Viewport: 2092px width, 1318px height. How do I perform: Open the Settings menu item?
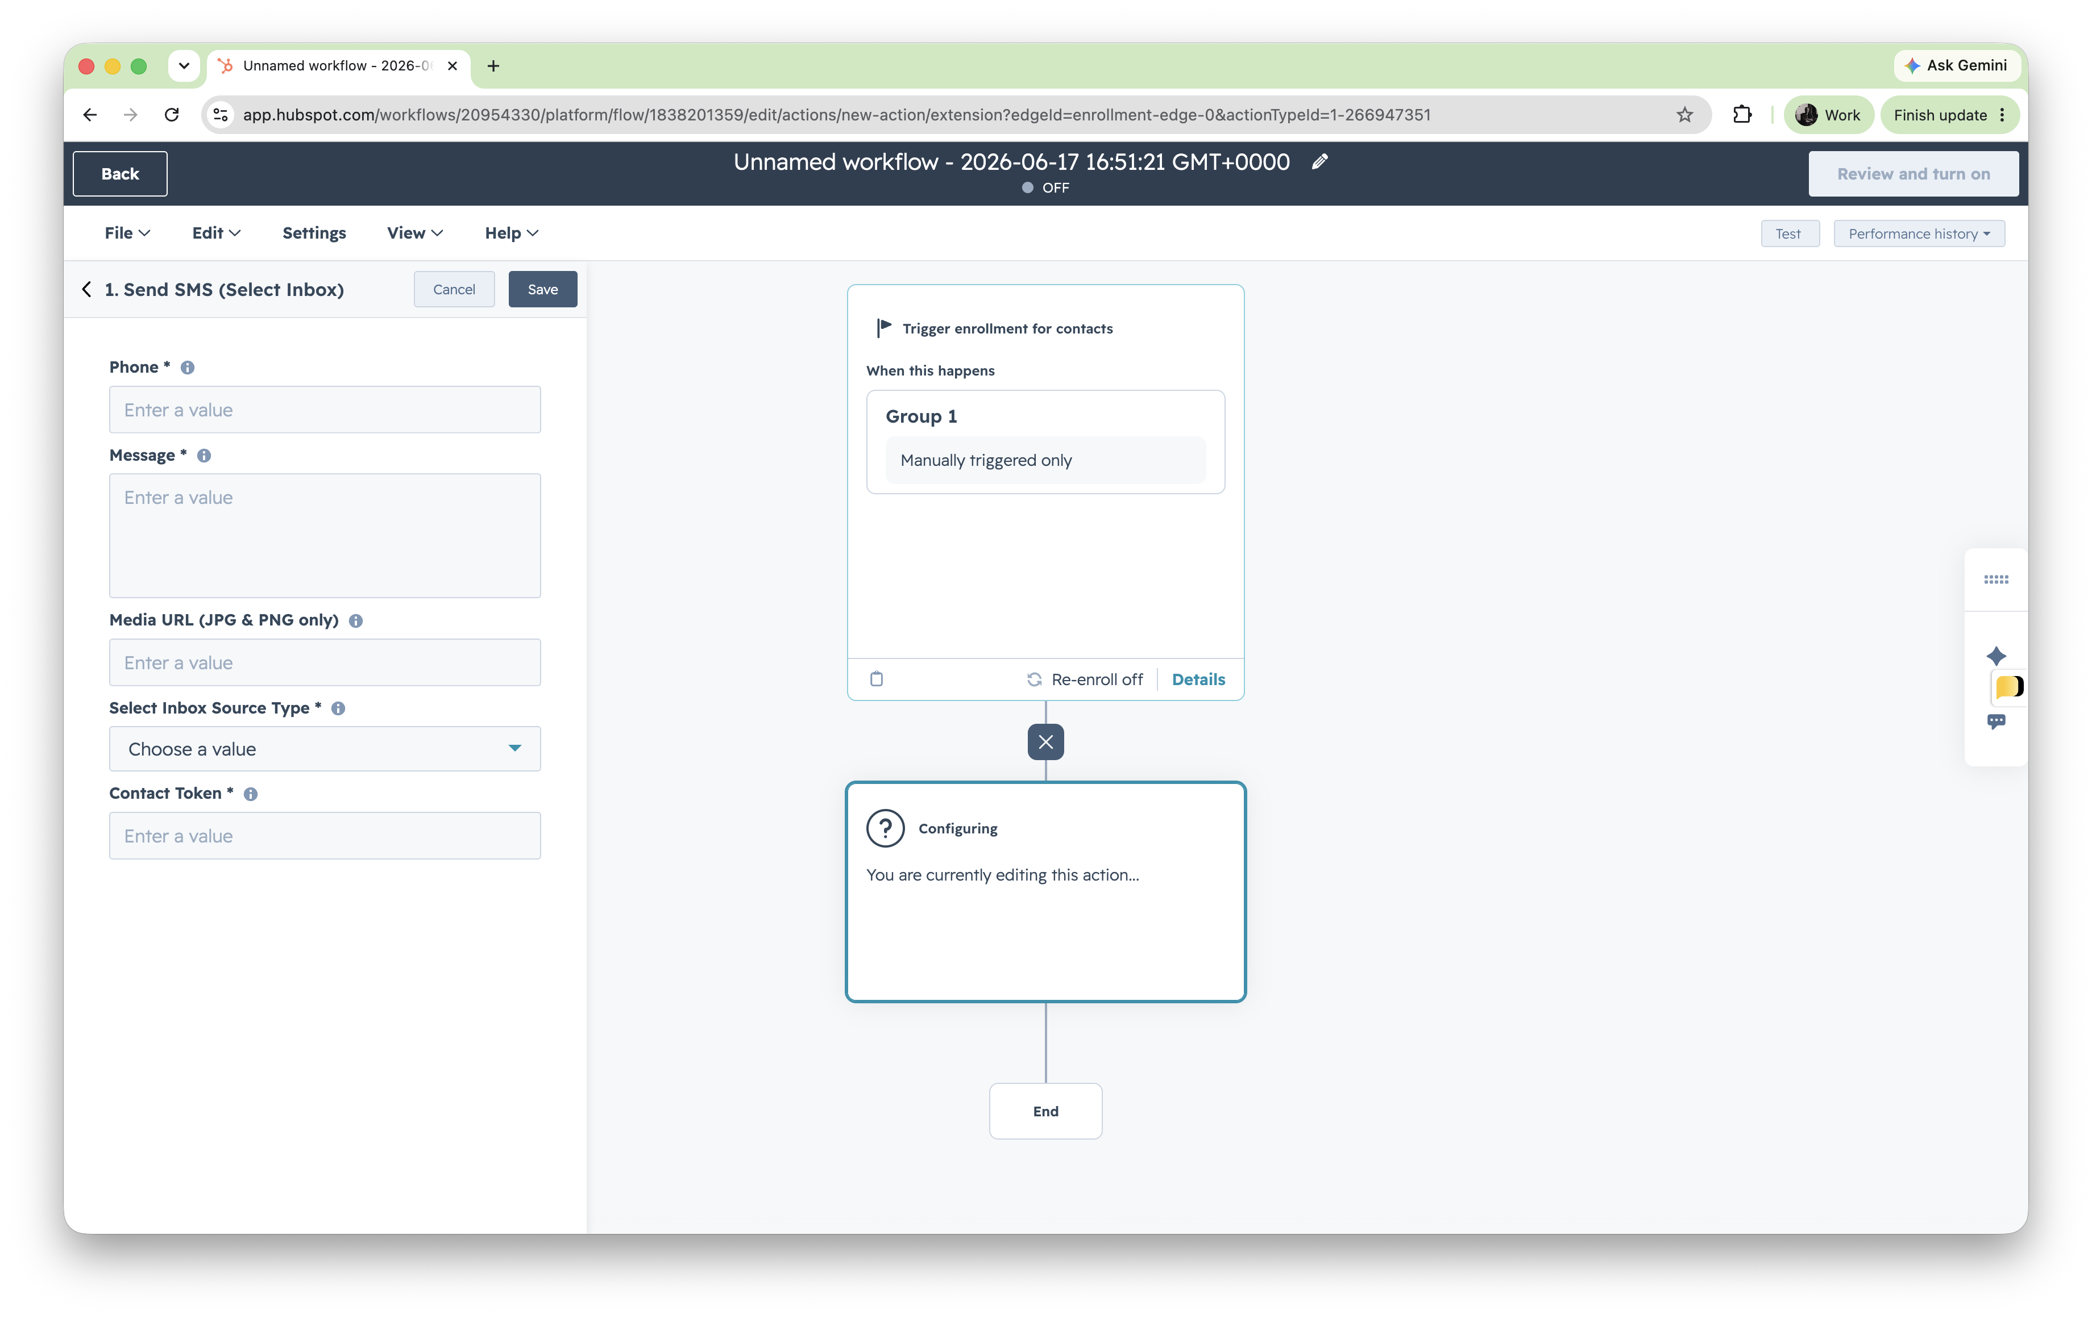pyautogui.click(x=314, y=233)
